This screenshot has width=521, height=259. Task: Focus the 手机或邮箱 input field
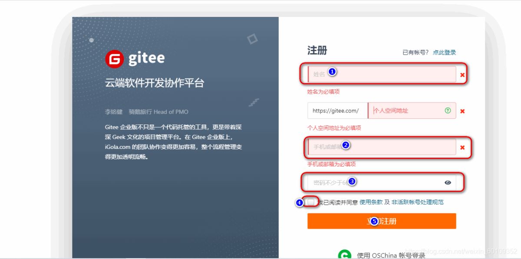[x=382, y=147]
